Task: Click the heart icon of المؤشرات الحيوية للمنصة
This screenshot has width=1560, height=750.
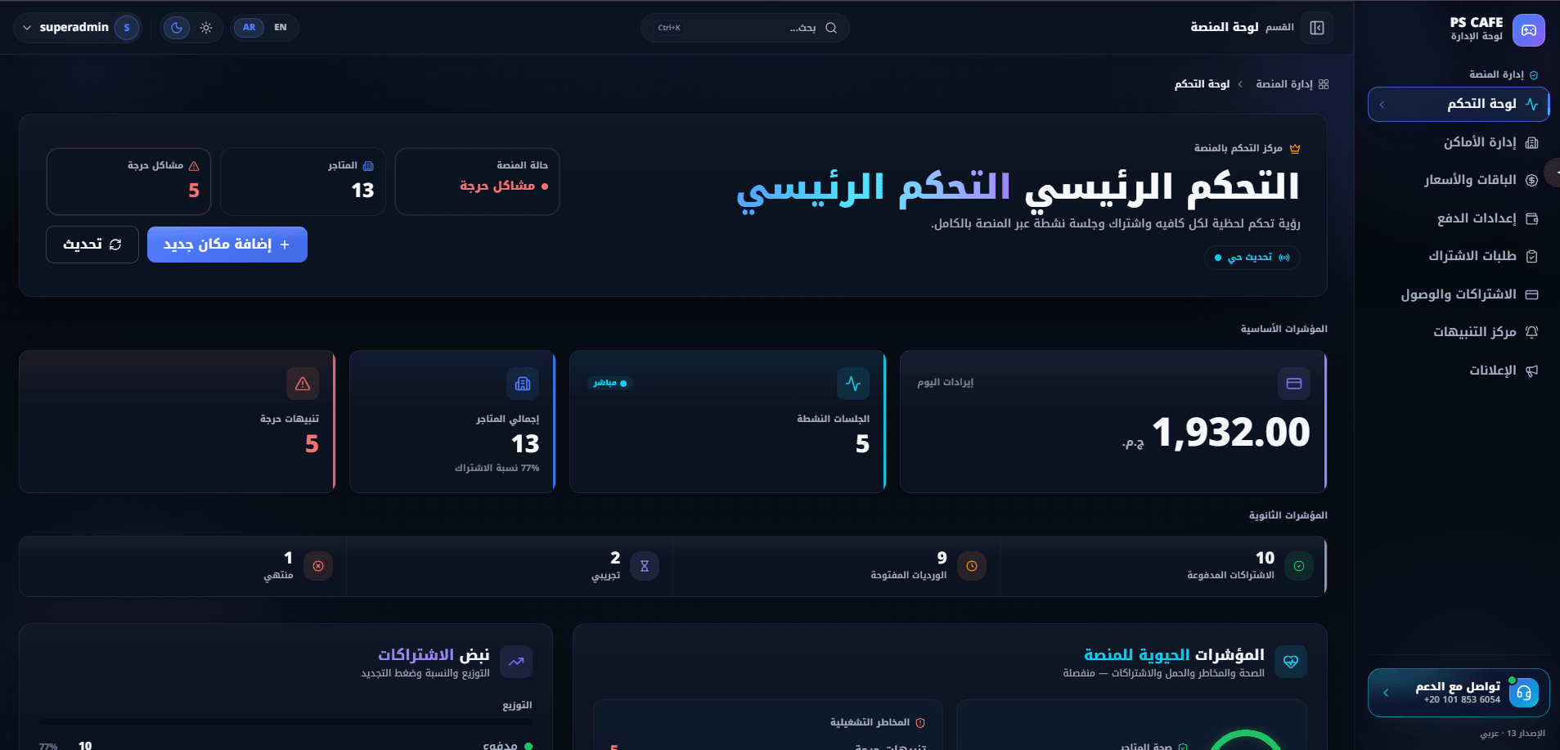Action: tap(1291, 662)
